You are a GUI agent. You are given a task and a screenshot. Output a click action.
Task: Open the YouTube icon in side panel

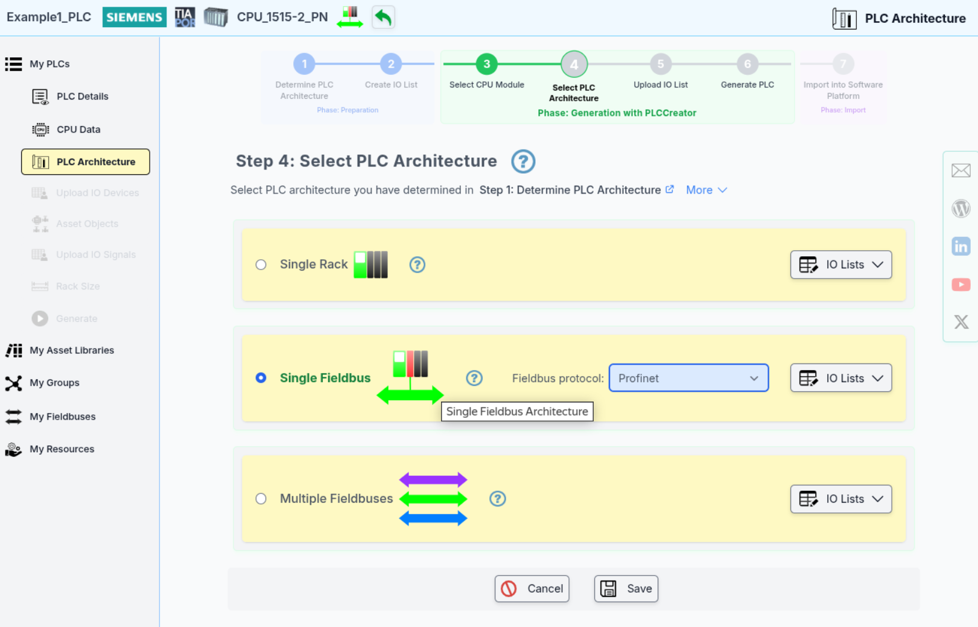pyautogui.click(x=961, y=285)
